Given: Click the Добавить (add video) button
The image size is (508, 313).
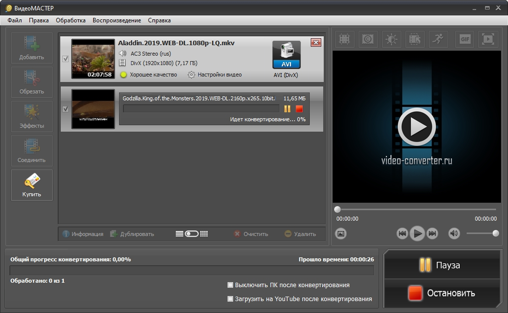Looking at the screenshot, I should (x=32, y=48).
